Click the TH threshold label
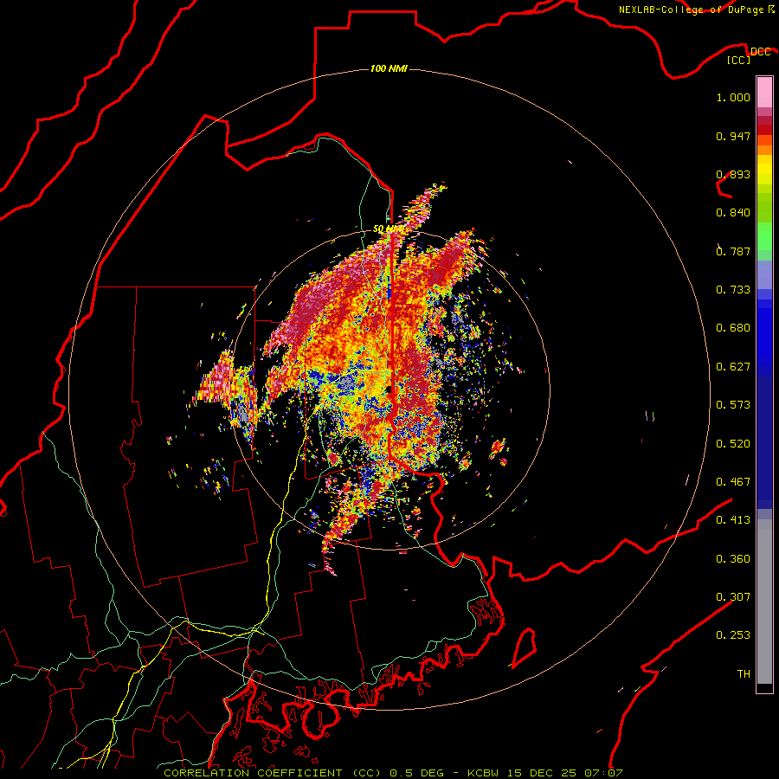This screenshot has height=779, width=779. (x=744, y=674)
